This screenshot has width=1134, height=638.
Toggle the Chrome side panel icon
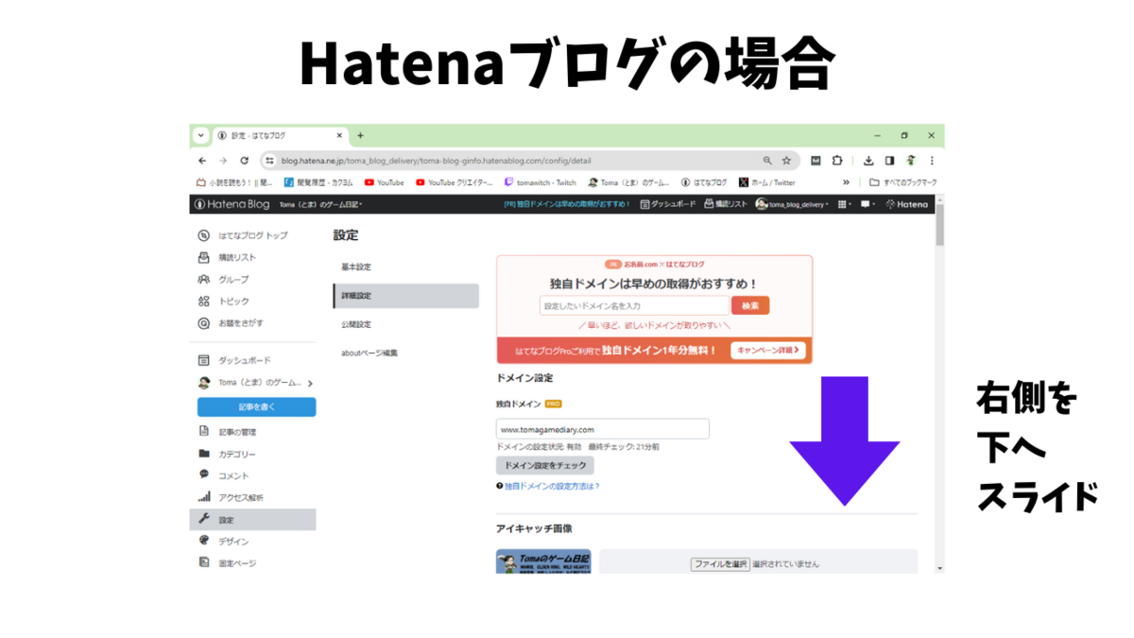pyautogui.click(x=889, y=161)
